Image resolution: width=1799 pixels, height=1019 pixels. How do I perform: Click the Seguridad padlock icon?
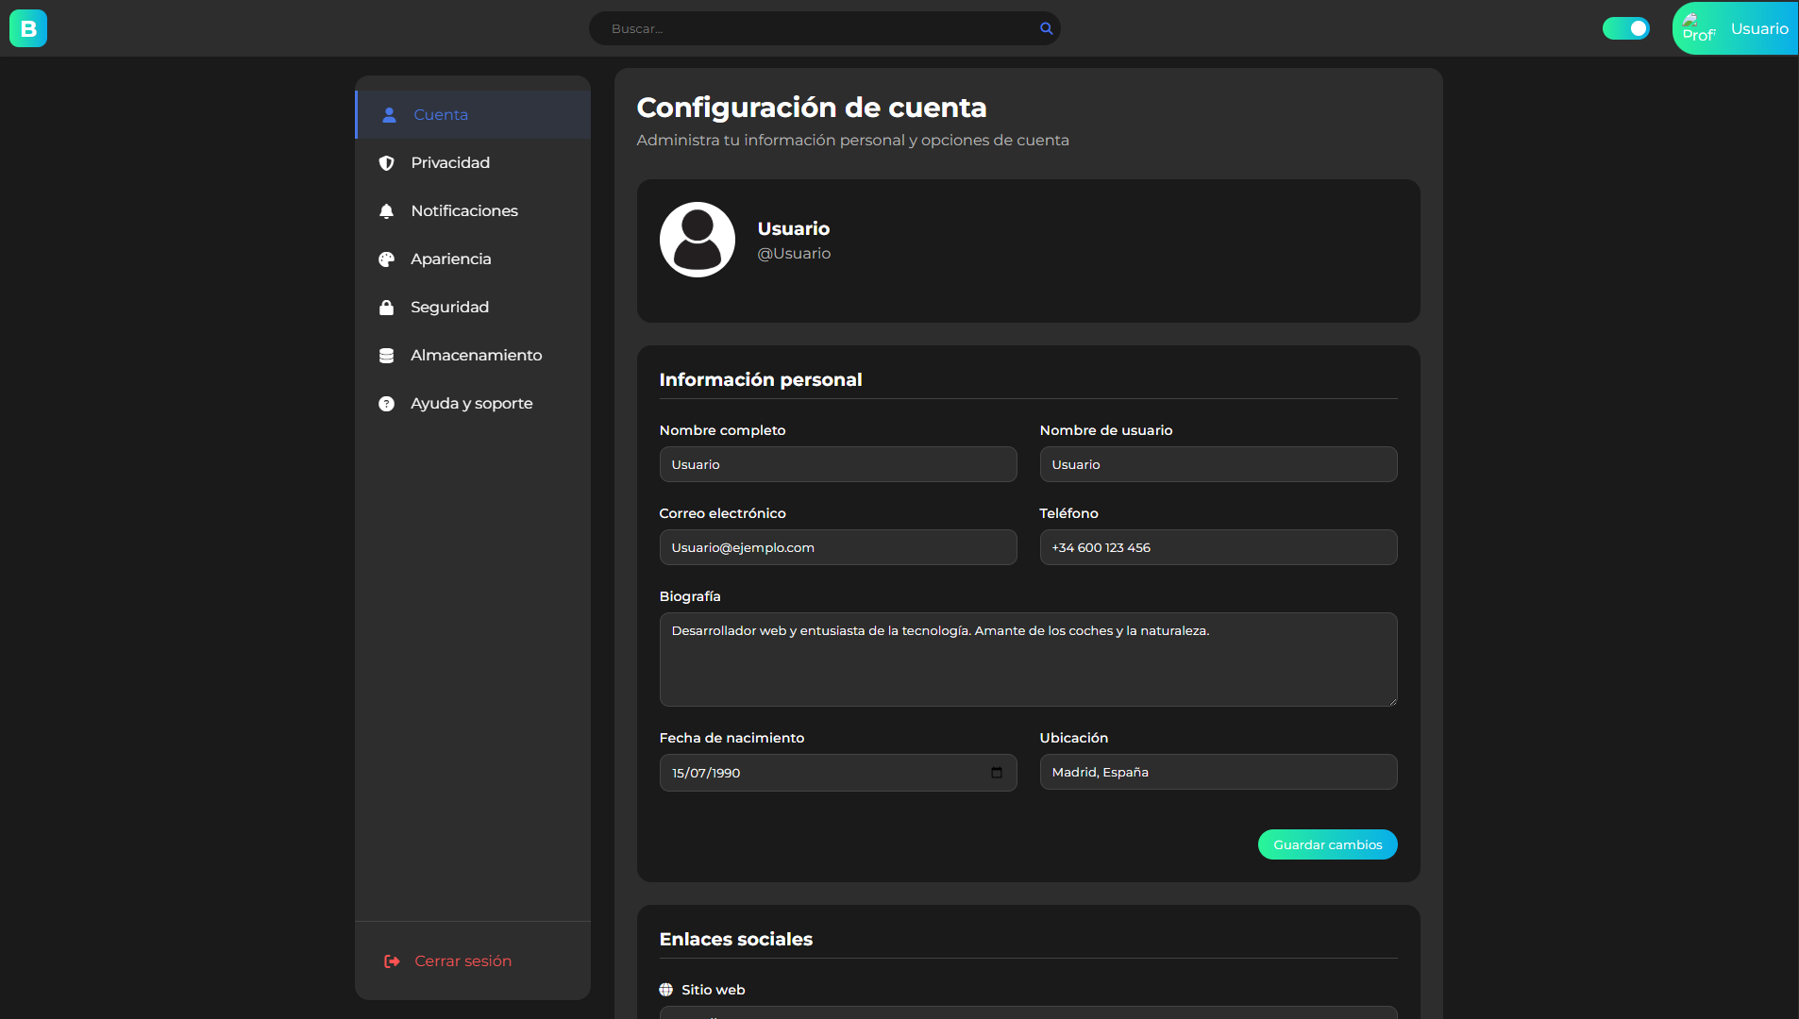click(x=388, y=307)
